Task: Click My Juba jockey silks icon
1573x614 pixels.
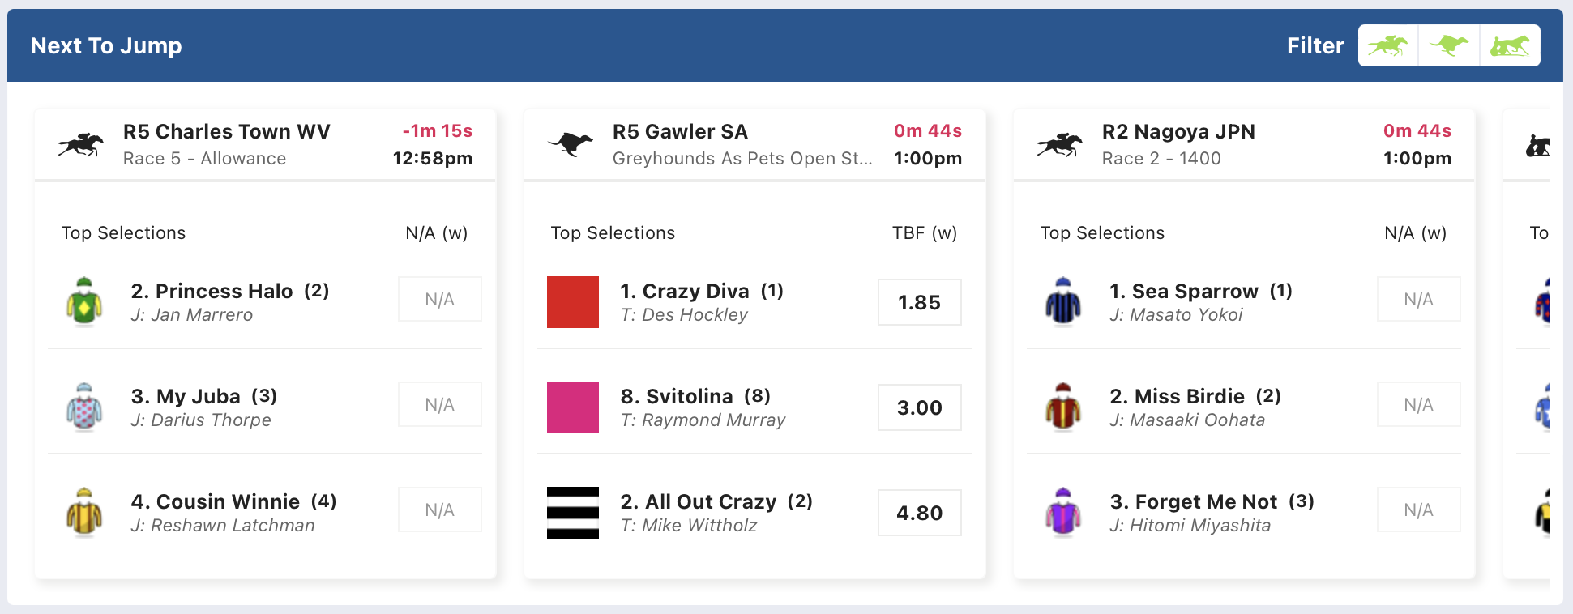Action: (x=84, y=407)
